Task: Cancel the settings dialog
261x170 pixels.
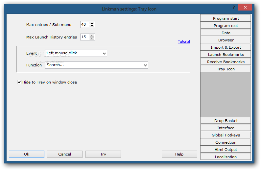Action: point(64,154)
